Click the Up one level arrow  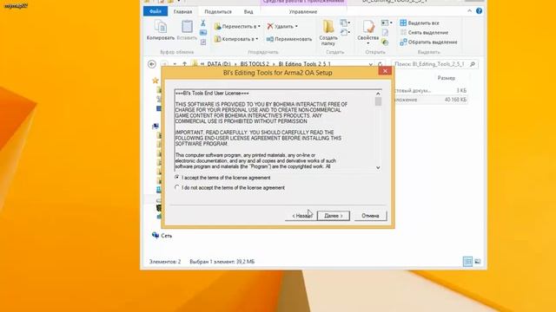pos(184,64)
